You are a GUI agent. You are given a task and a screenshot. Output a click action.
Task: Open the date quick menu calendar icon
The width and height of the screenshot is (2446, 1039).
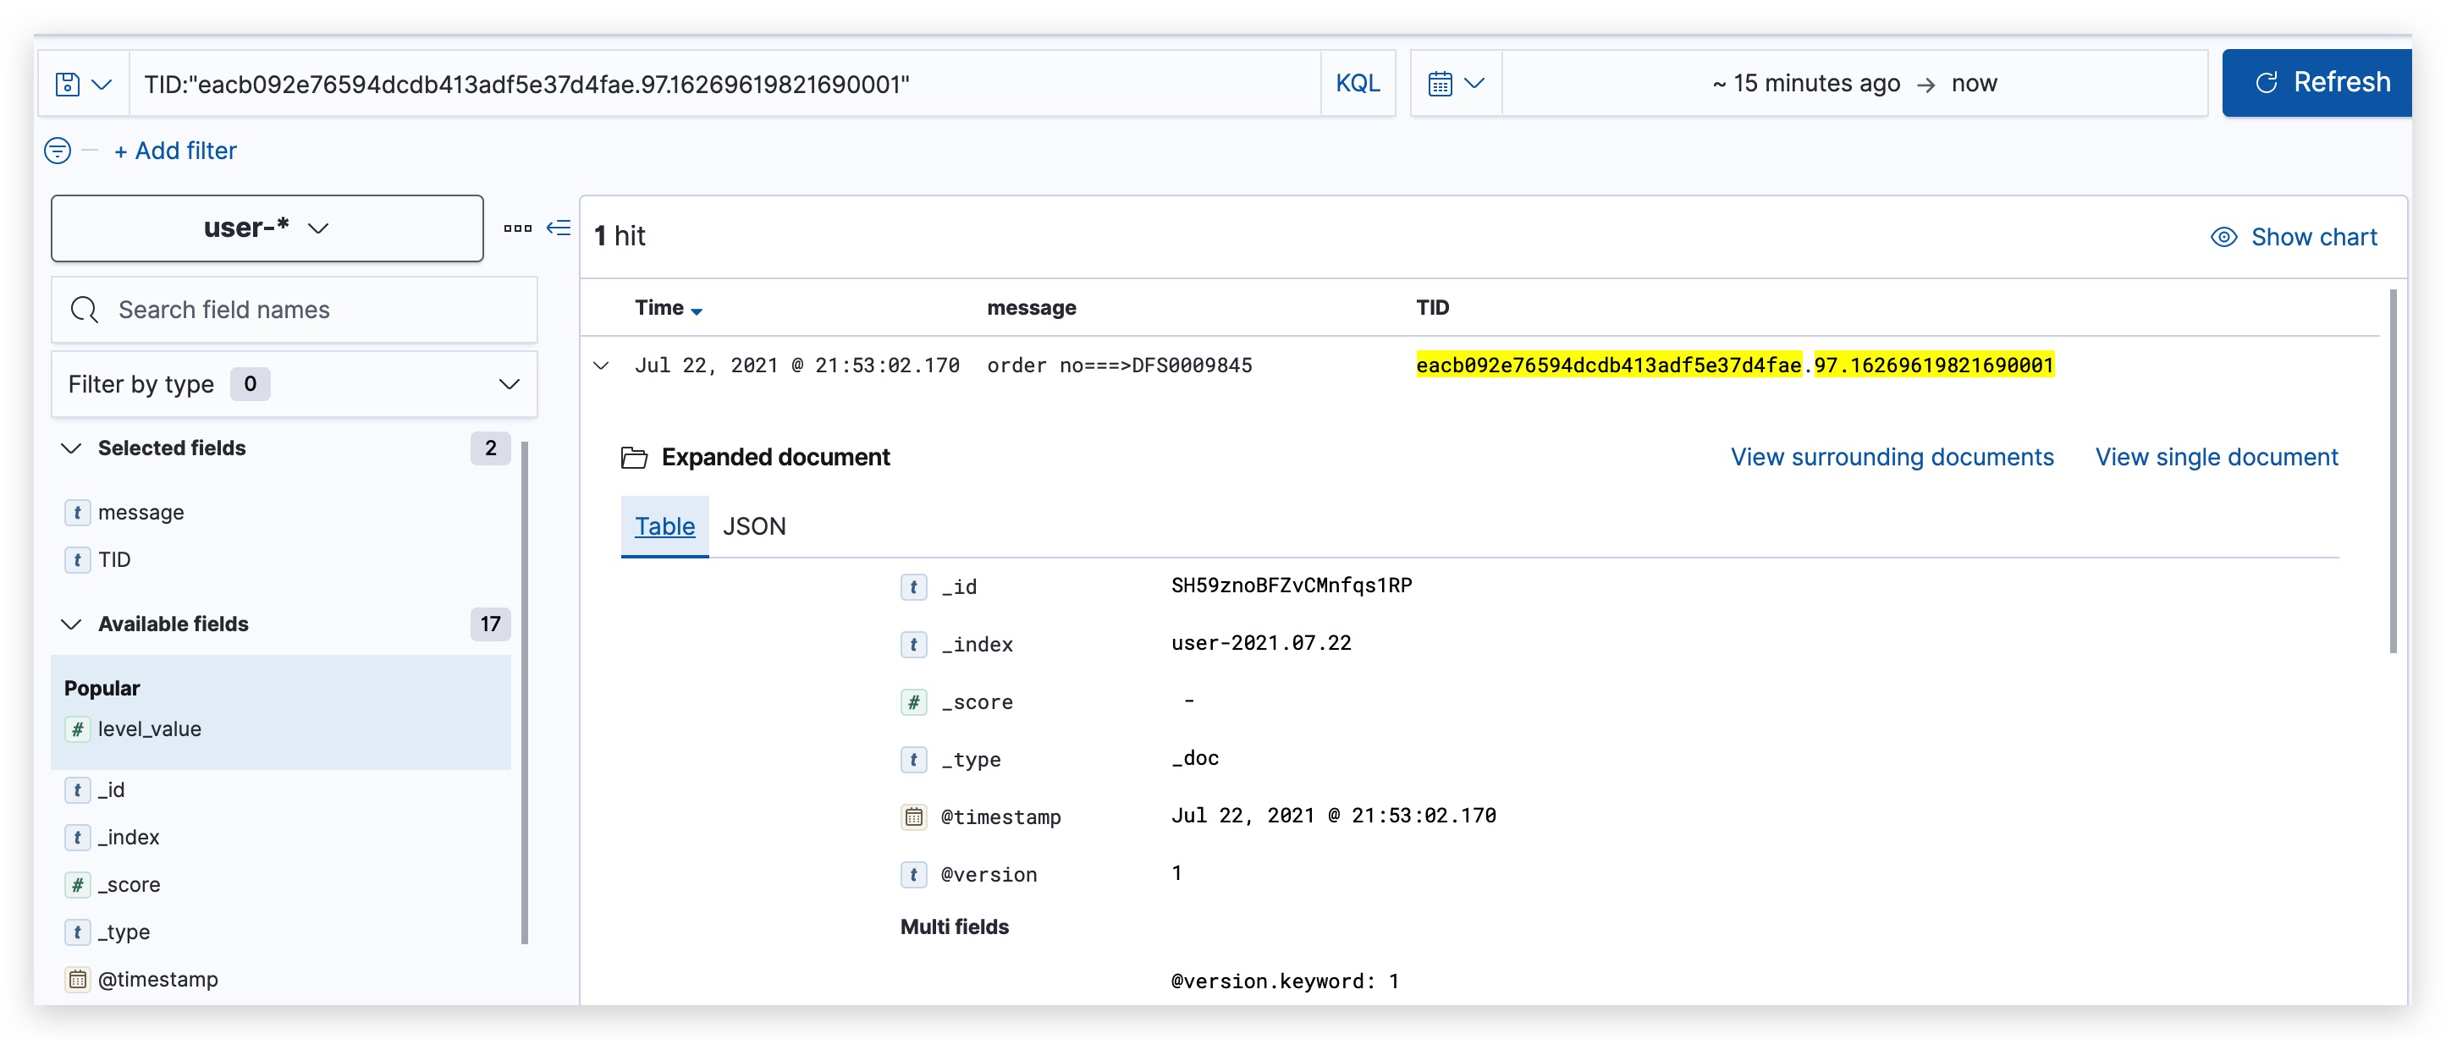click(1456, 84)
